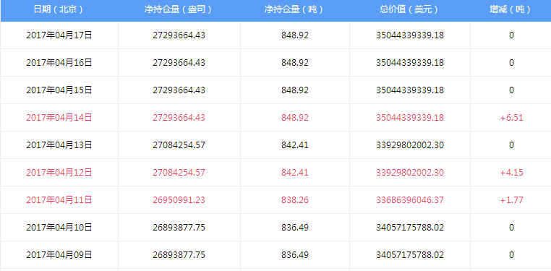Select the date cell 2017年04月09日
Viewport: 551px width, 271px height.
[x=59, y=255]
